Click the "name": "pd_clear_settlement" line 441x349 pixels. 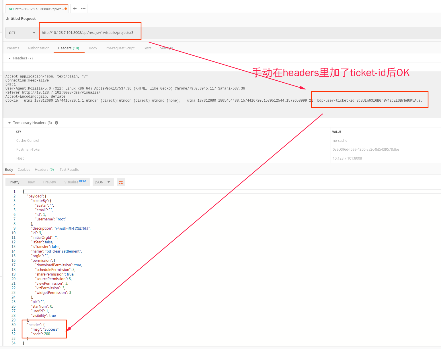tap(56, 251)
